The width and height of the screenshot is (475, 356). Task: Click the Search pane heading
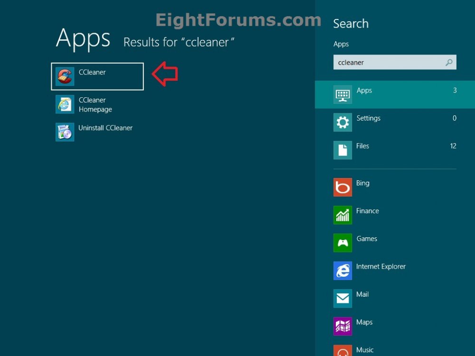(x=351, y=24)
